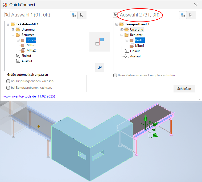The height and width of the screenshot is (182, 202).
Task: Click the pin icon beside Auswahl 1
Action: [x=7, y=15]
